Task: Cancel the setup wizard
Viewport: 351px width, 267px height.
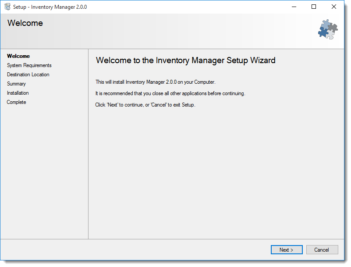Action: tap(322, 250)
